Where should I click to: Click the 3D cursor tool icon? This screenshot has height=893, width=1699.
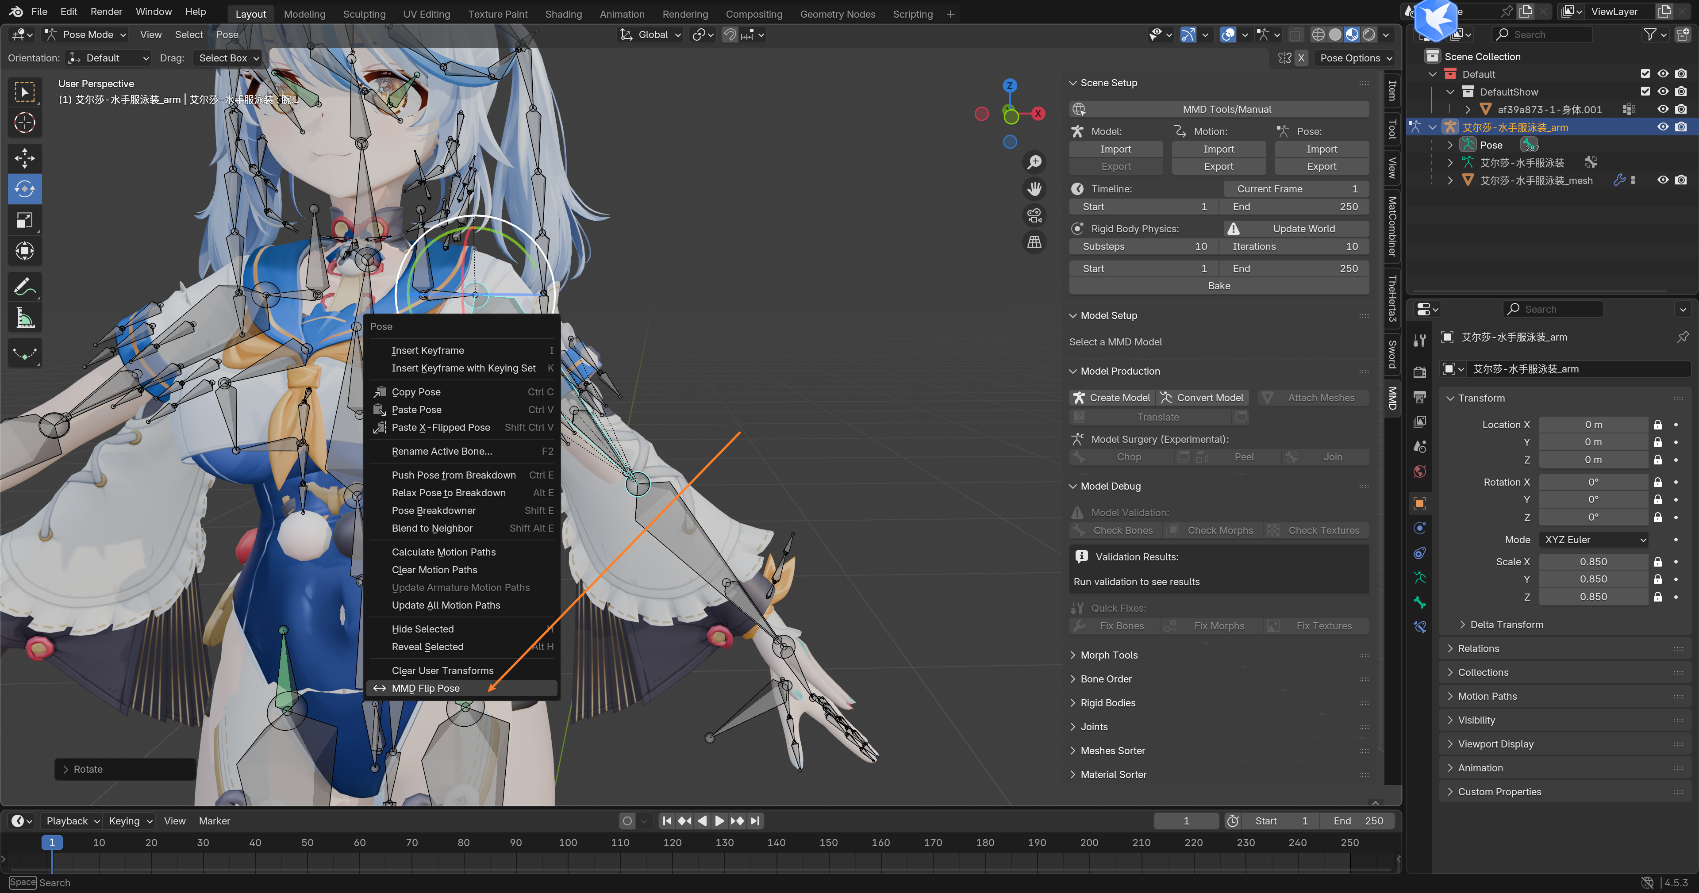coord(24,123)
